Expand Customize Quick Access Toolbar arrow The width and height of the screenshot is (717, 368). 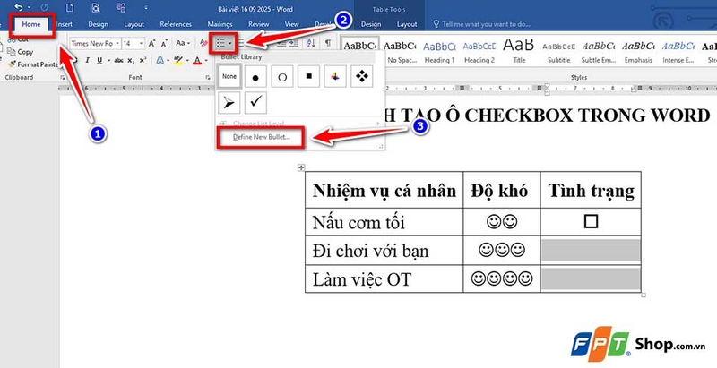tap(146, 8)
